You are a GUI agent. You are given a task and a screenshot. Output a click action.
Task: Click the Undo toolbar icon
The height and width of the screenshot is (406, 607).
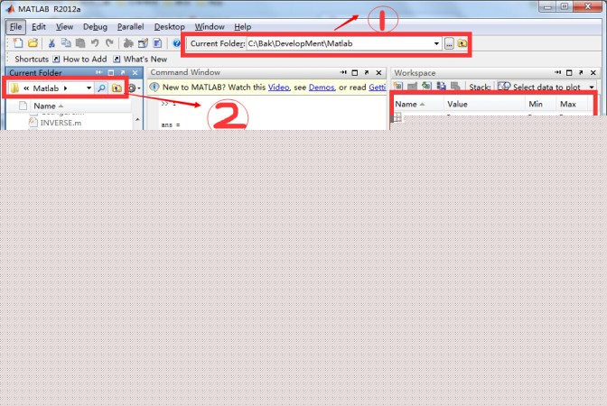[x=95, y=43]
